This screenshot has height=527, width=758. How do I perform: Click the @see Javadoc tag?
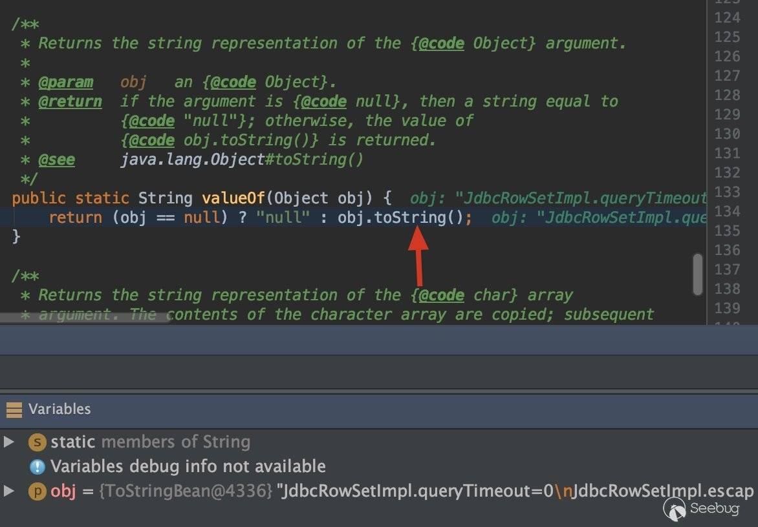(x=56, y=160)
